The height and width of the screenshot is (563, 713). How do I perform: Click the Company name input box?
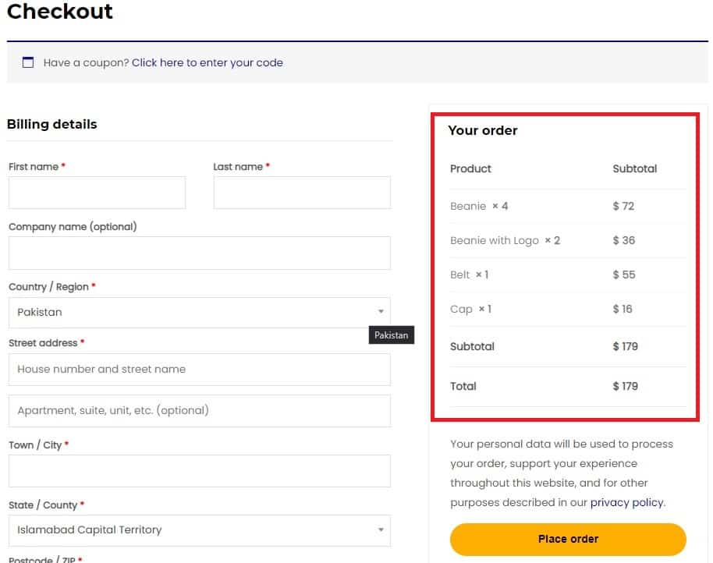200,253
